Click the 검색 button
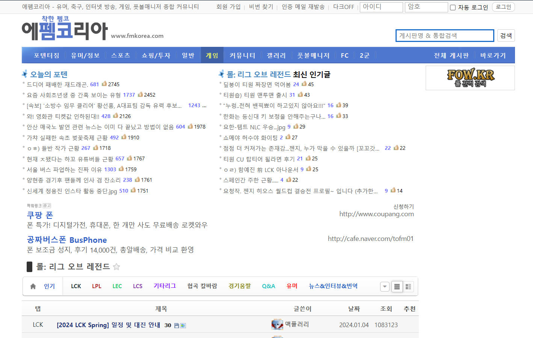Image resolution: width=533 pixels, height=338 pixels. pos(506,36)
